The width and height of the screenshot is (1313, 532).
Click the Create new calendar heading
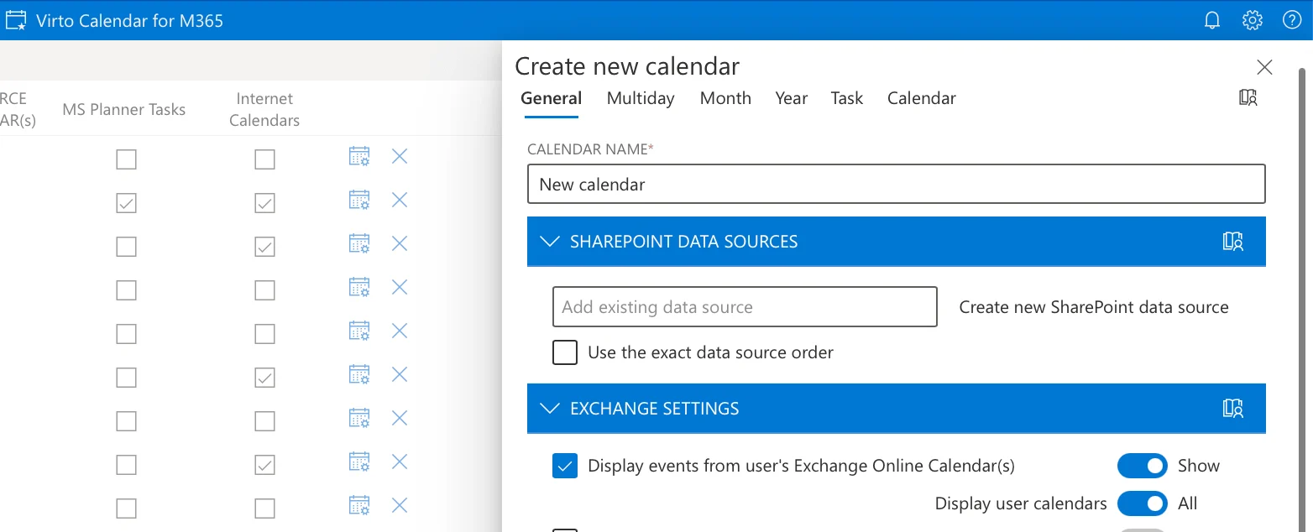627,66
